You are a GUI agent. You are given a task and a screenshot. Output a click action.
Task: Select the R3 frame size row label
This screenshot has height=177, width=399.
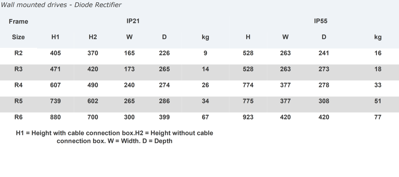pos(18,69)
